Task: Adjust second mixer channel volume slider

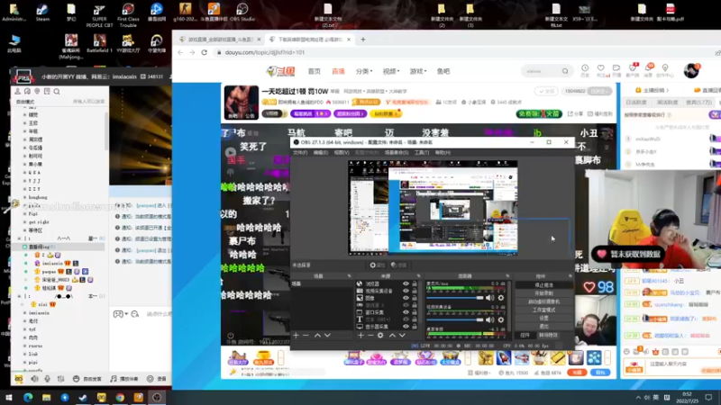Action: [455, 319]
